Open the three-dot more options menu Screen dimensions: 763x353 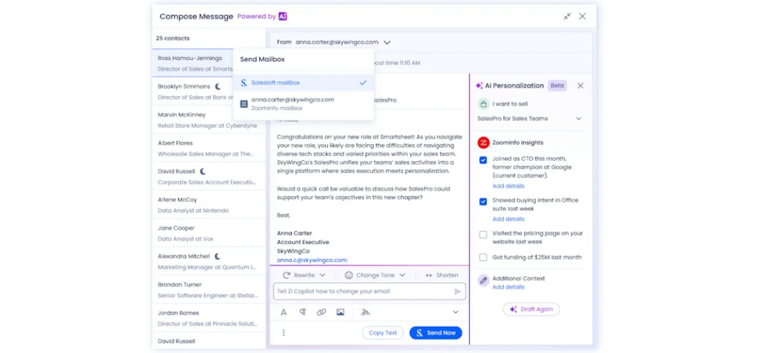[284, 333]
